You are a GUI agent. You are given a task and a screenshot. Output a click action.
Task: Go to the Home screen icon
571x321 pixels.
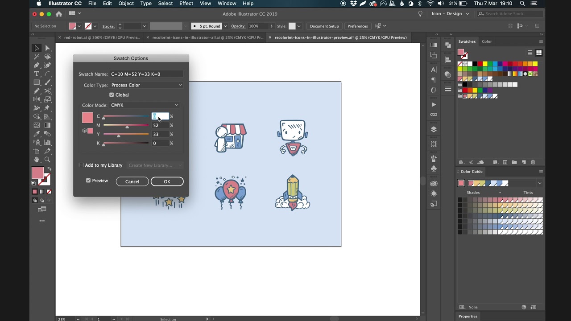59,14
